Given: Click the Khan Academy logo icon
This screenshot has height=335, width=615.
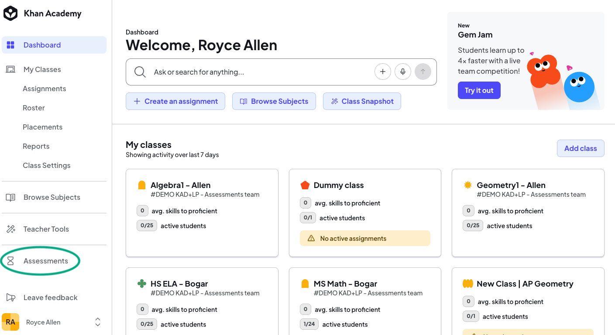Looking at the screenshot, I should point(10,14).
